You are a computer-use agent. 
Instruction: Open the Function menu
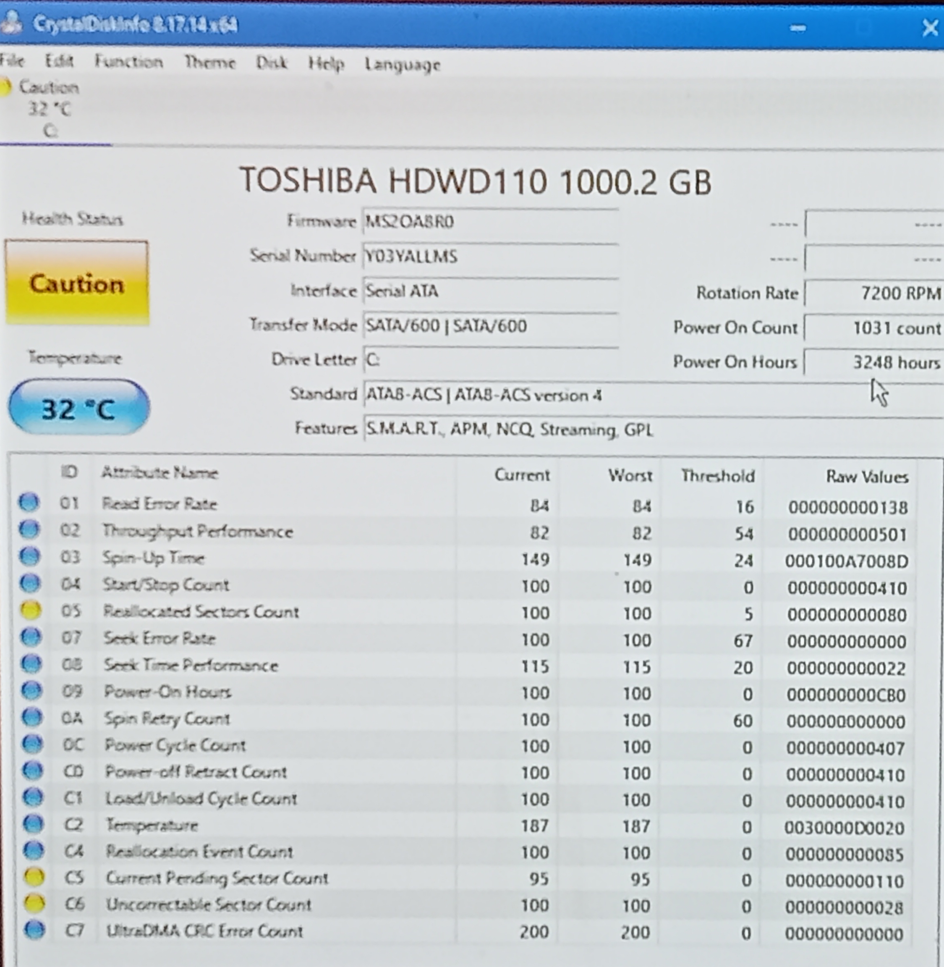pyautogui.click(x=128, y=62)
